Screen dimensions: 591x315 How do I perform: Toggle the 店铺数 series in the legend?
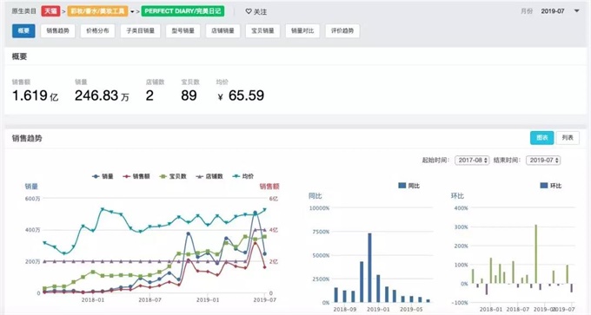point(209,176)
